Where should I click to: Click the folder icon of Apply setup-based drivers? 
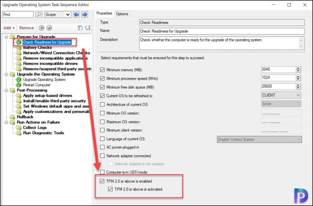19,96
